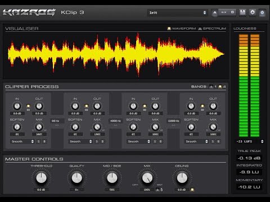The width and height of the screenshot is (270, 202).
Task: Click band 2 OUT gain knob
Action: (97, 106)
